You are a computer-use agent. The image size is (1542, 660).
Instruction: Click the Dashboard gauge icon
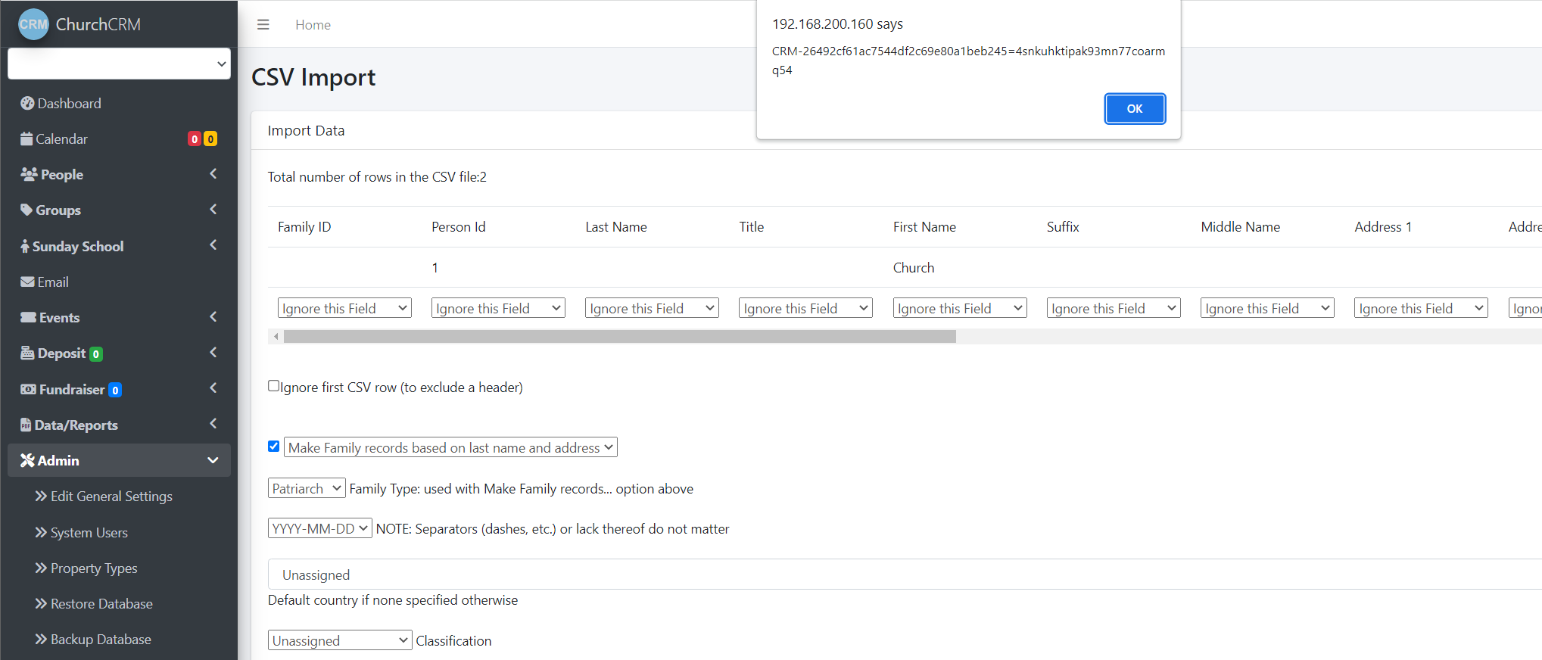(27, 104)
